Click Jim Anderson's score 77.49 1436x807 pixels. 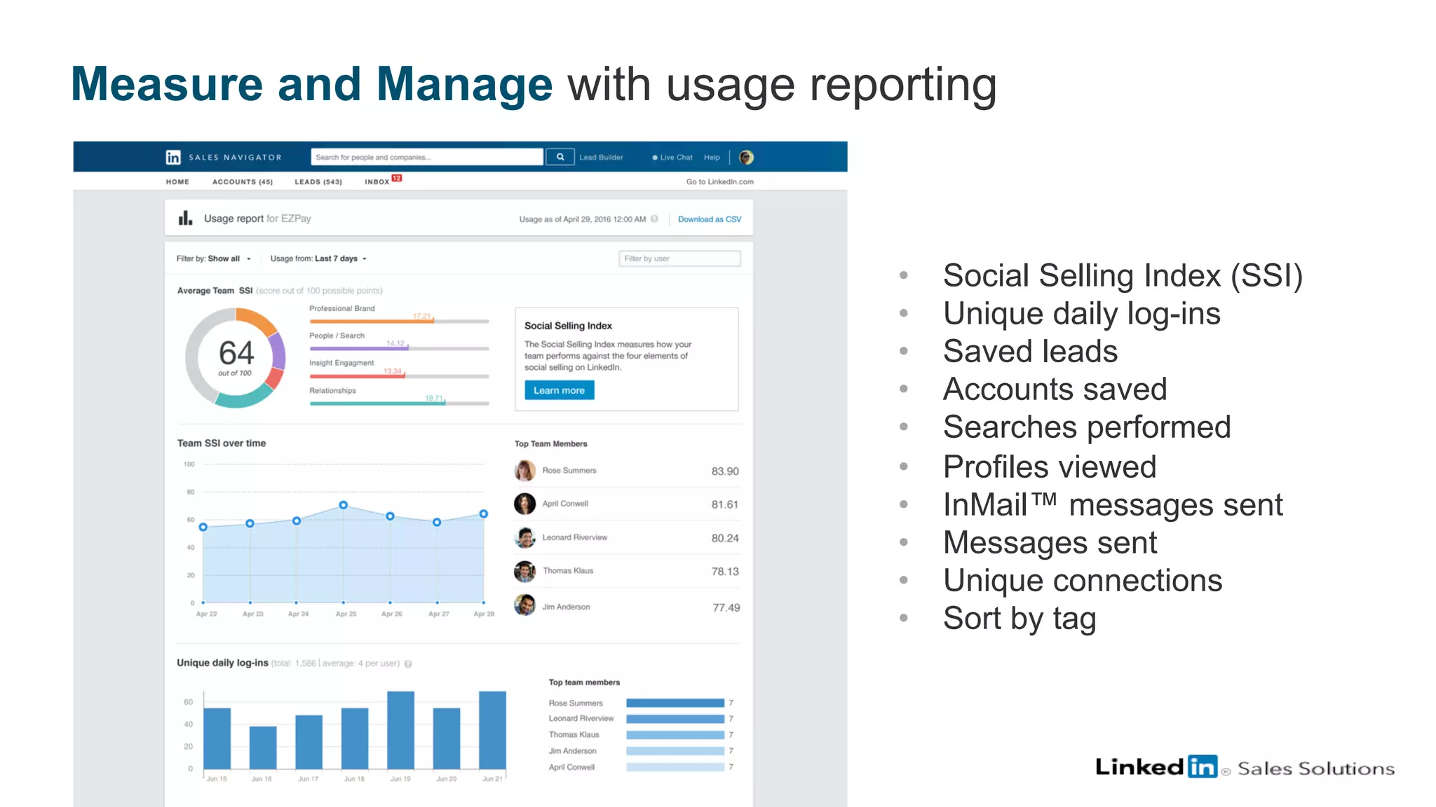coord(726,607)
